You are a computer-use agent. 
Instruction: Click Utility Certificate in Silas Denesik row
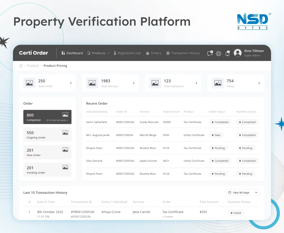click(x=194, y=161)
